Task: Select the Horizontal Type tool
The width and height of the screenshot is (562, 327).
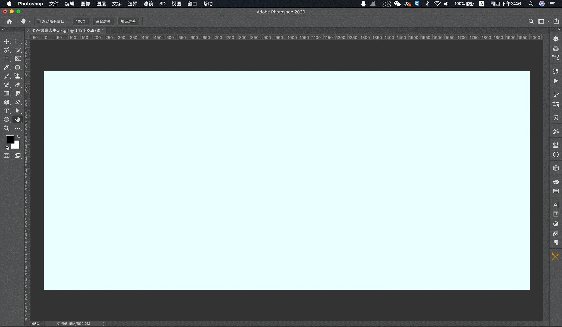Action: tap(7, 111)
